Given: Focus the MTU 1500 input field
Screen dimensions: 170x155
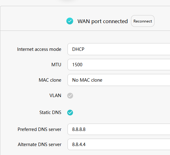Looking at the screenshot, I should click(x=119, y=64).
